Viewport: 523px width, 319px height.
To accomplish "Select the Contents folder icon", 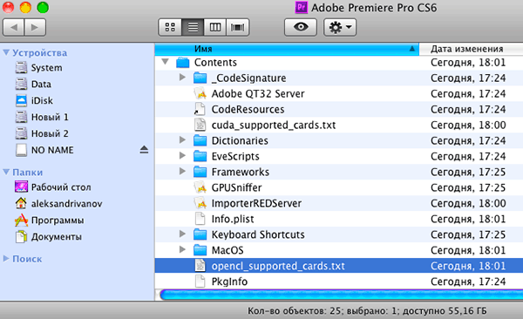I will (183, 63).
